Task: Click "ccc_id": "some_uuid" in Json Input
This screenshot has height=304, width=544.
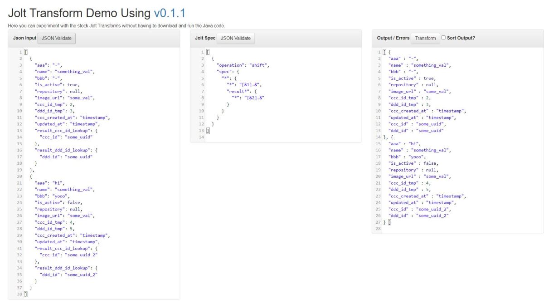Action: 66,137
